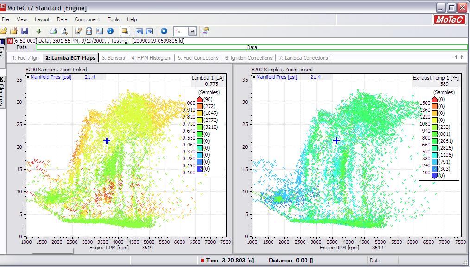This screenshot has height=267, width=470.
Task: Click the notepad with pencil edit icon
Action: coord(78,31)
